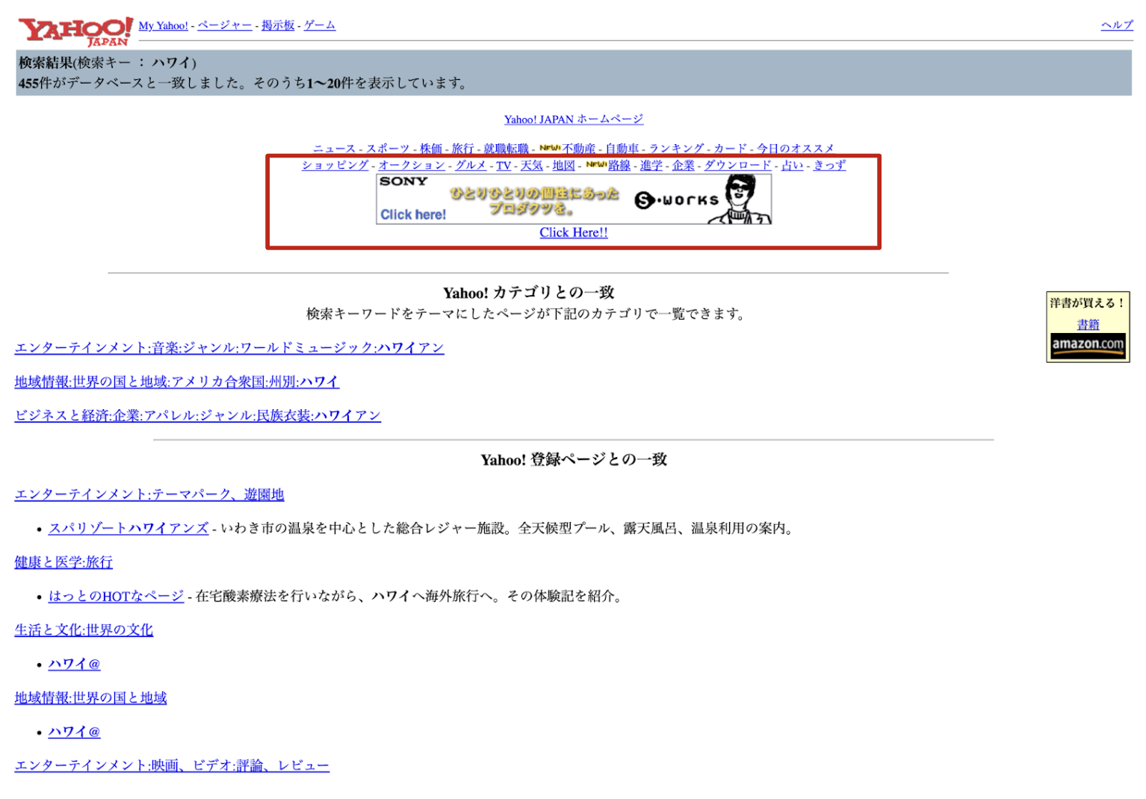1146x799 pixels.
Task: Click the Yahoo! カテゴリとの一致 heading
Action: click(529, 293)
